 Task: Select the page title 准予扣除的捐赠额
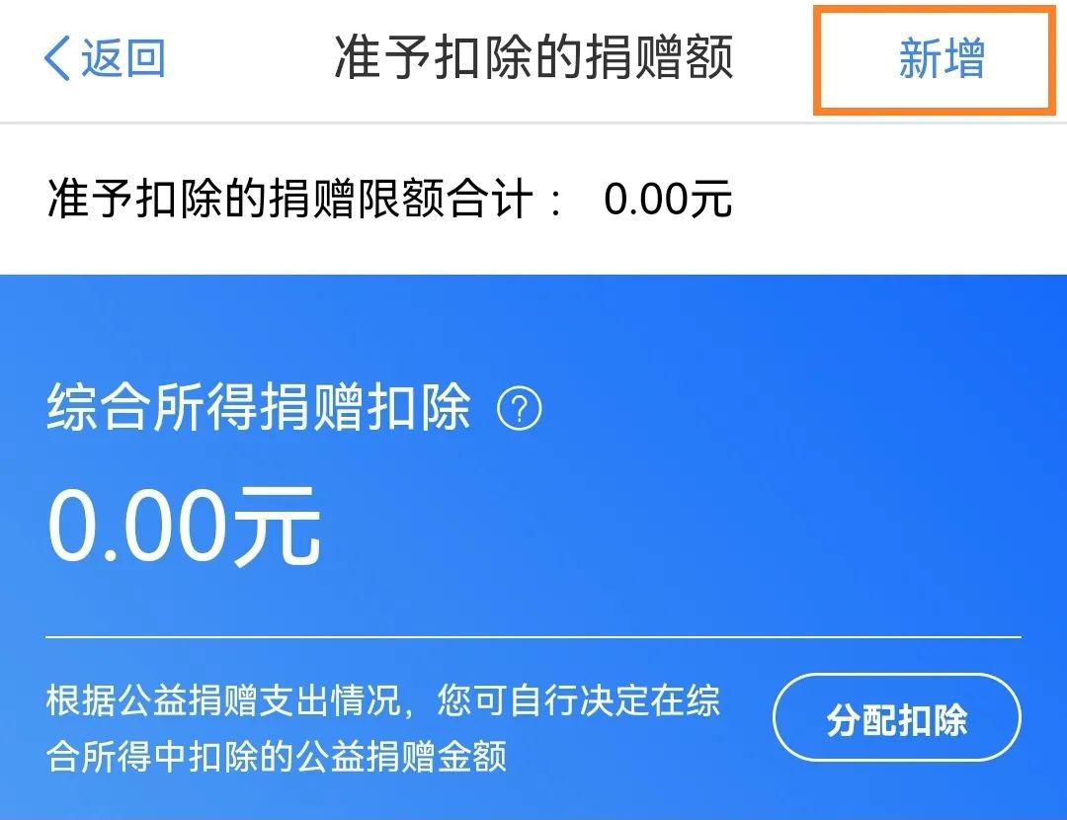(x=533, y=58)
